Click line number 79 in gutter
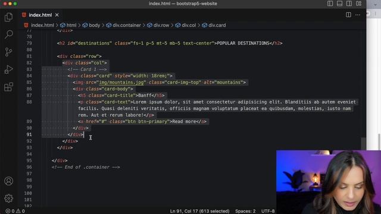This screenshot has width=381, height=214. pos(29,43)
